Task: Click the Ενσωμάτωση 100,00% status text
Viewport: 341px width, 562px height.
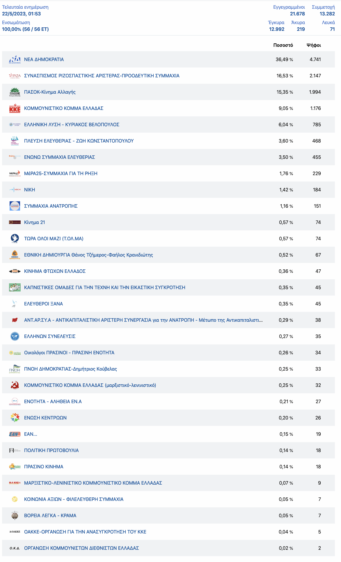Action: [25, 29]
